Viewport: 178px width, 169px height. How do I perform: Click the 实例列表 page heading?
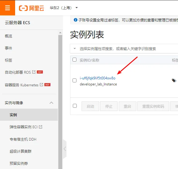pos(87,35)
